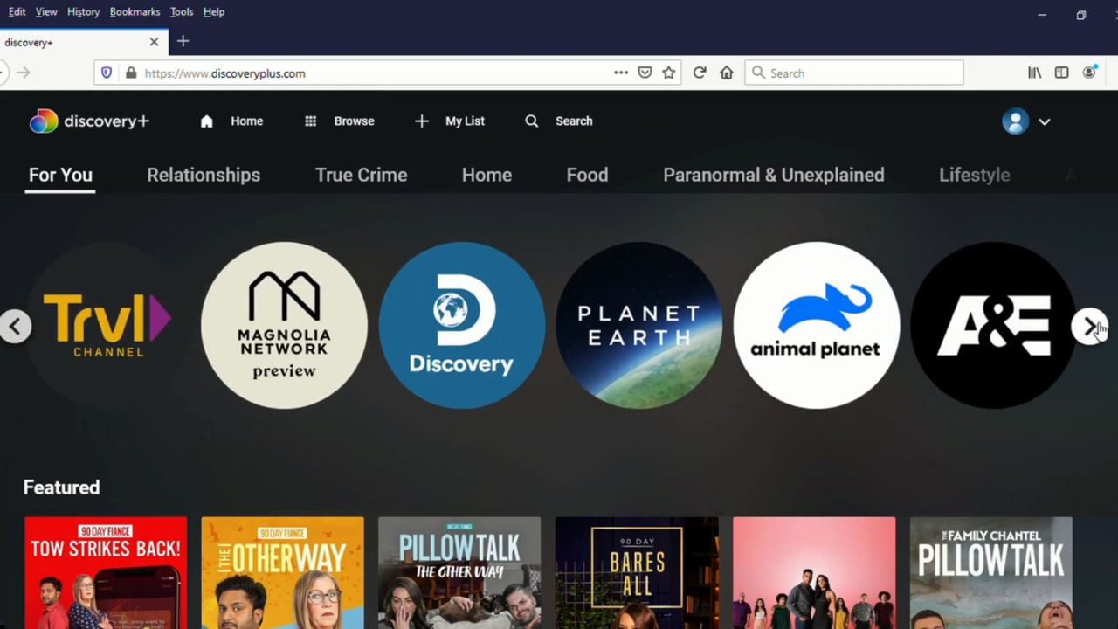The image size is (1118, 629).
Task: Select the Paranormal & Unexplained tab
Action: pos(773,175)
